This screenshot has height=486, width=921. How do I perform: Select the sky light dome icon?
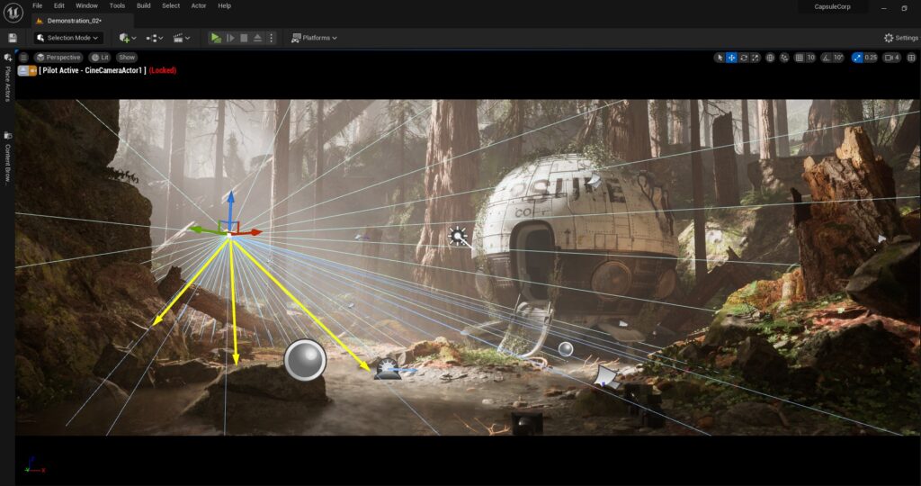tap(387, 369)
